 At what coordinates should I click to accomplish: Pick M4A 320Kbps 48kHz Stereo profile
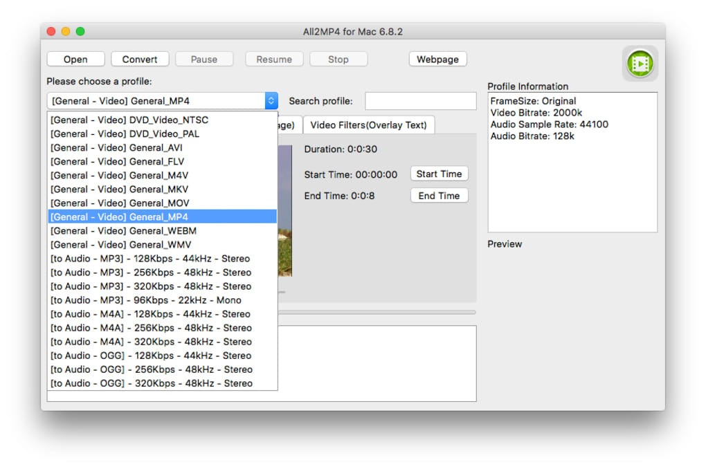click(162, 342)
